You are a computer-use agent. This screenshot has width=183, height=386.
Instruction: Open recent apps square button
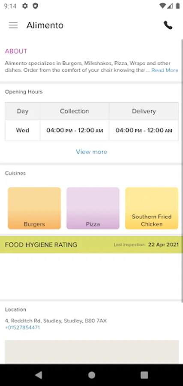144,375
